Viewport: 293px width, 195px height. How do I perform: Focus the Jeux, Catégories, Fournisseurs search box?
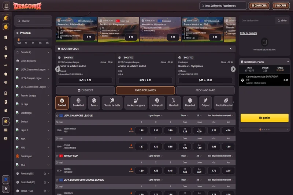pyautogui.click(x=223, y=6)
